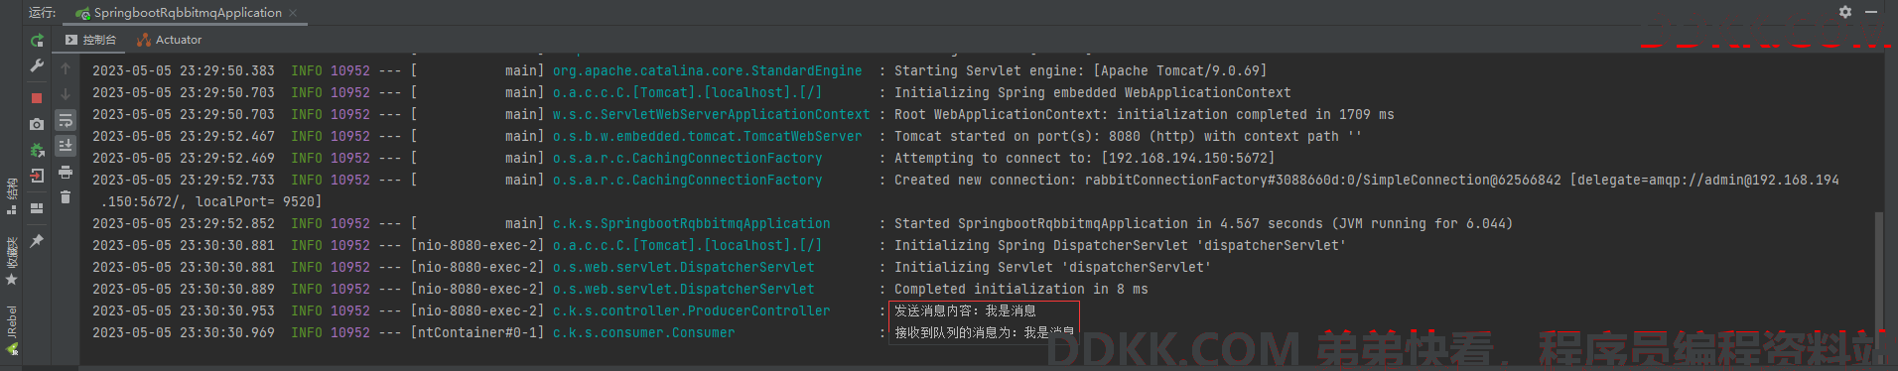Clear the console with the trash icon
1898x371 pixels.
[66, 197]
